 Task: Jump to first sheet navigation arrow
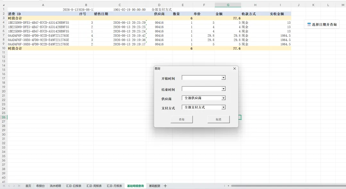coord(4,186)
